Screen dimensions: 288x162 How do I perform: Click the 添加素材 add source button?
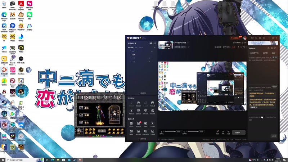pyautogui.click(x=142, y=93)
